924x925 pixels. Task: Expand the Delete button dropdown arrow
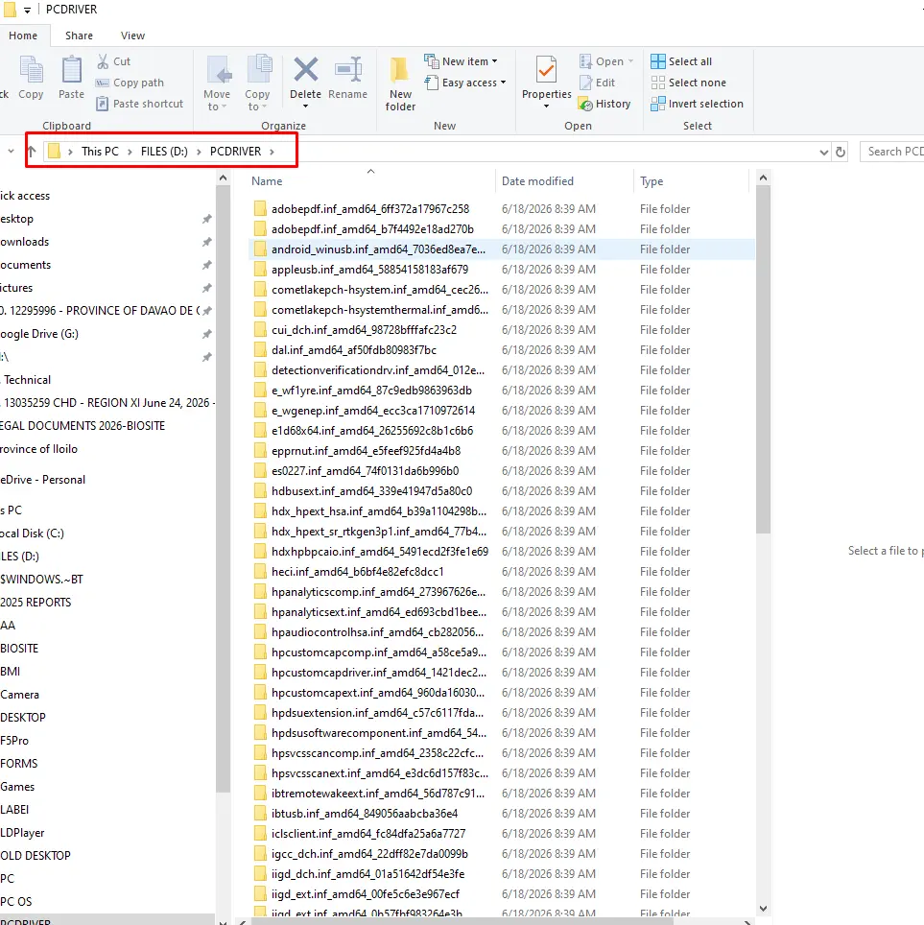(306, 107)
